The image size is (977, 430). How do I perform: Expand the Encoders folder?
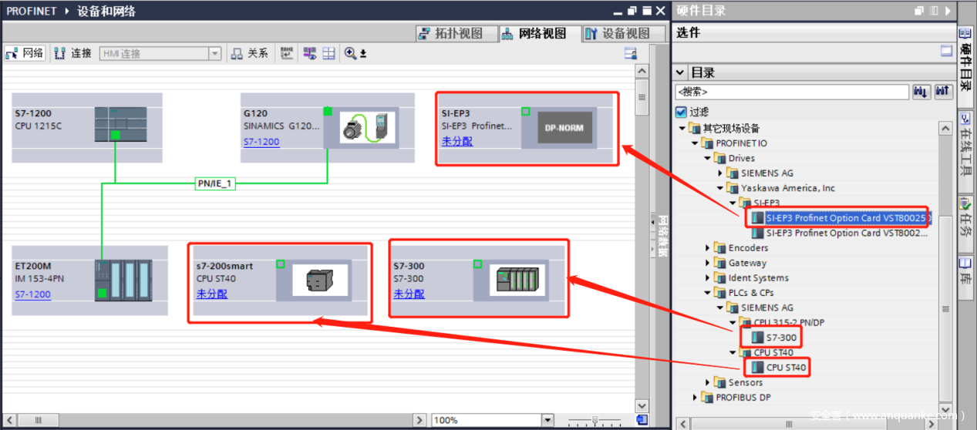(708, 248)
